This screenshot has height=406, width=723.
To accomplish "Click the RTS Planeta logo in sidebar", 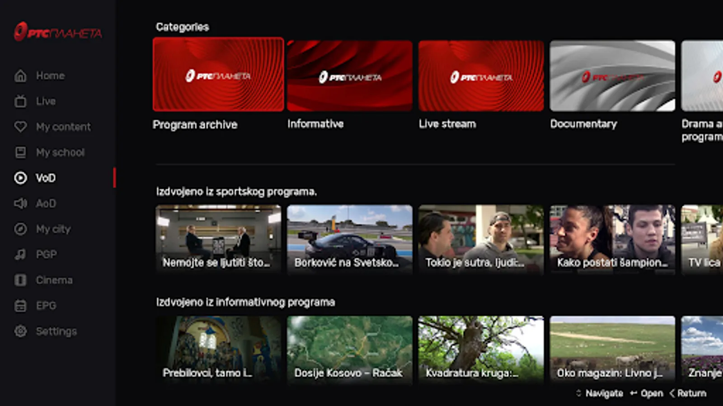I will point(58,32).
